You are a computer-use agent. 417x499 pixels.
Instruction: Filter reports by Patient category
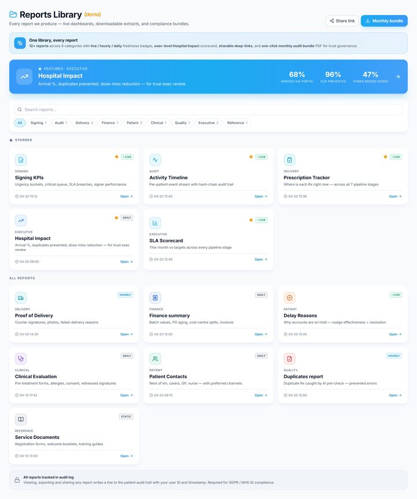pyautogui.click(x=134, y=123)
